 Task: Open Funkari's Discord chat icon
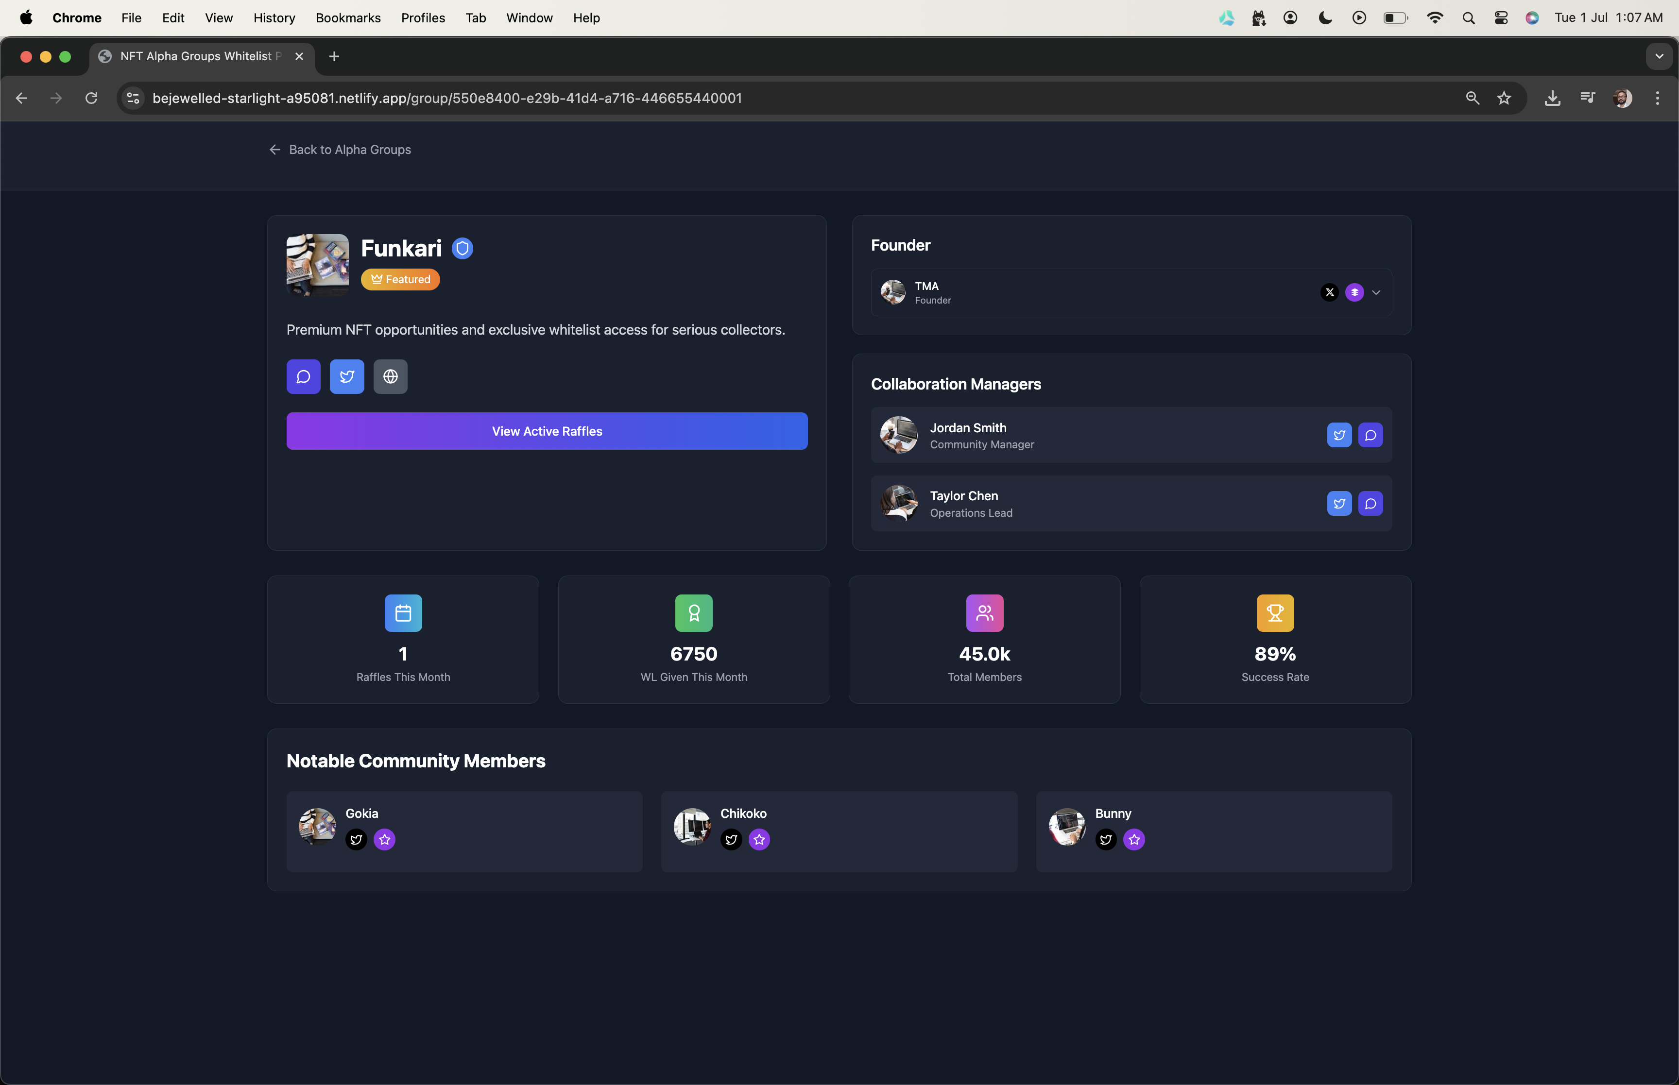(303, 377)
